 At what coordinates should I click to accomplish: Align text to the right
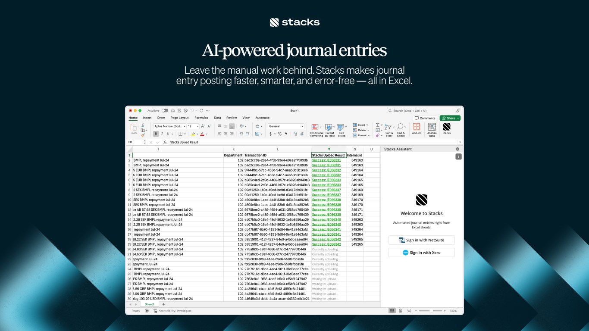[x=232, y=134]
